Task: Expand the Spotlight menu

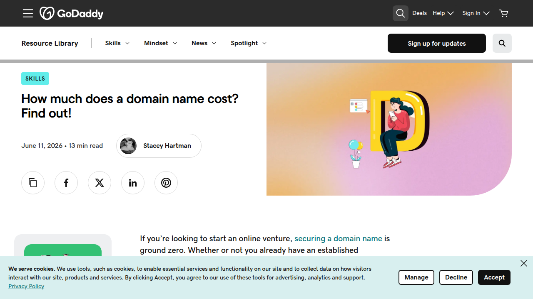Action: (249, 43)
